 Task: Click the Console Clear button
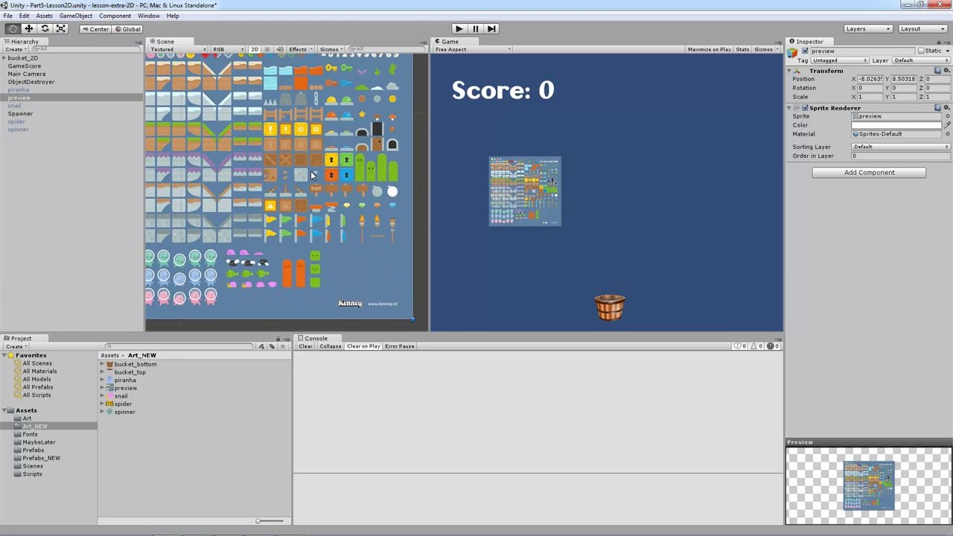click(x=305, y=346)
